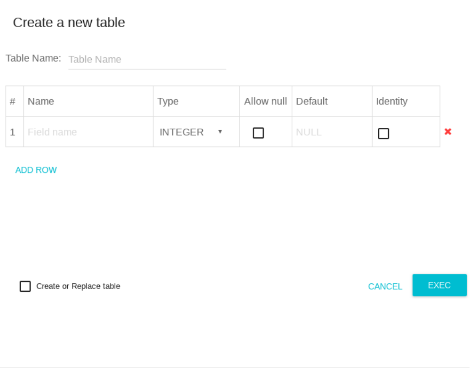The image size is (470, 368).
Task: Click the Default column header
Action: (x=311, y=102)
